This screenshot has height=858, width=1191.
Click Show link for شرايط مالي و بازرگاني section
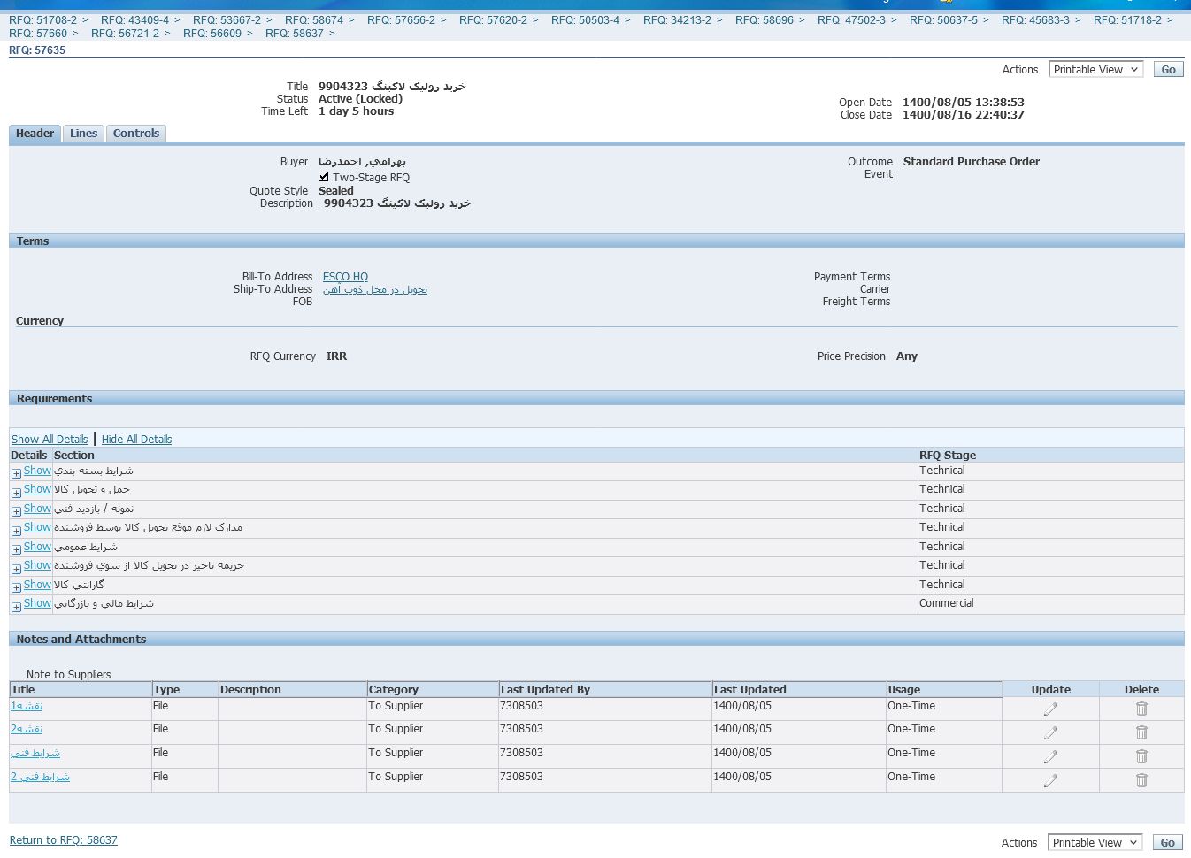tap(37, 603)
